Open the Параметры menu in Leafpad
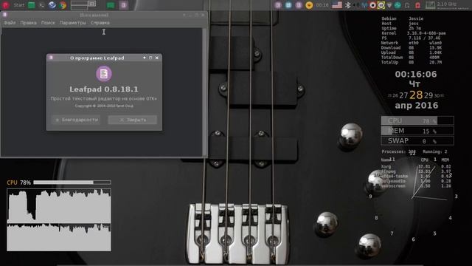Screen dimensions: 472x266 72,23
